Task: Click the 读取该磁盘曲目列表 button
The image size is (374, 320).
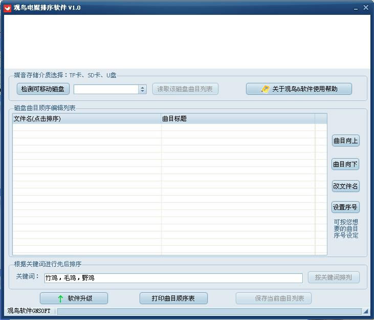Action: [185, 89]
